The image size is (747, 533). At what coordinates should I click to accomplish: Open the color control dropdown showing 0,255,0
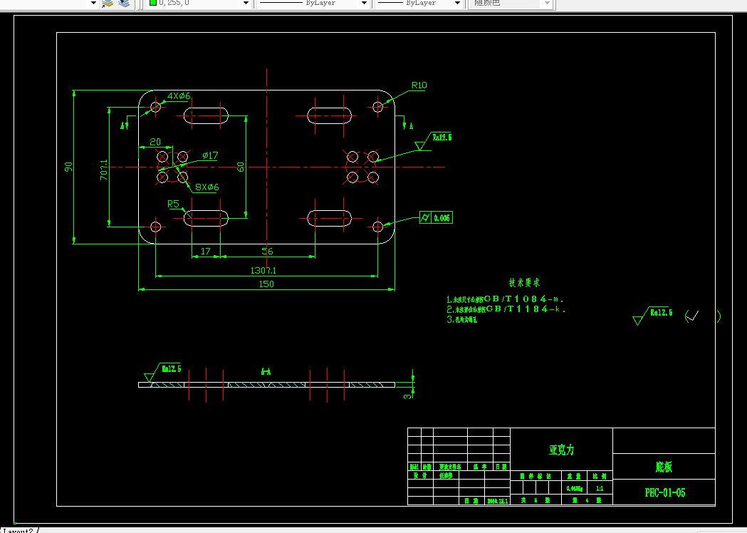point(246,4)
